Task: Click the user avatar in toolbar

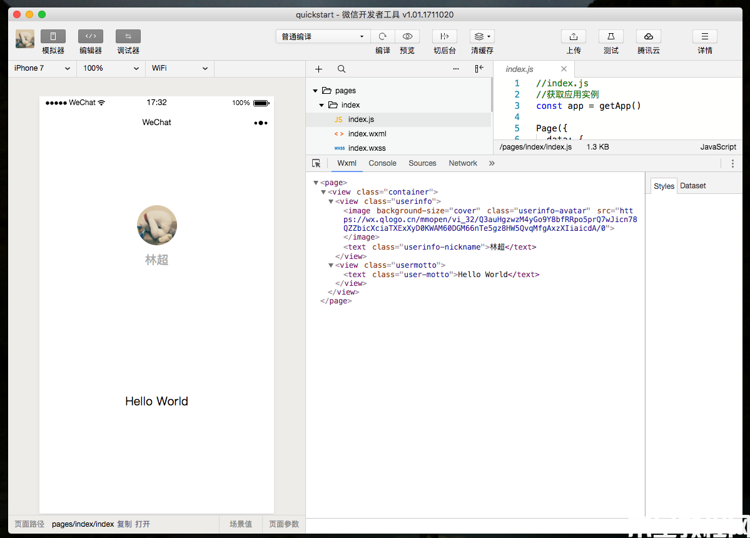Action: pos(25,39)
